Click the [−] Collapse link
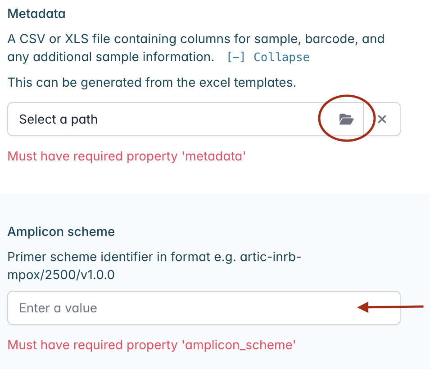 (x=268, y=57)
